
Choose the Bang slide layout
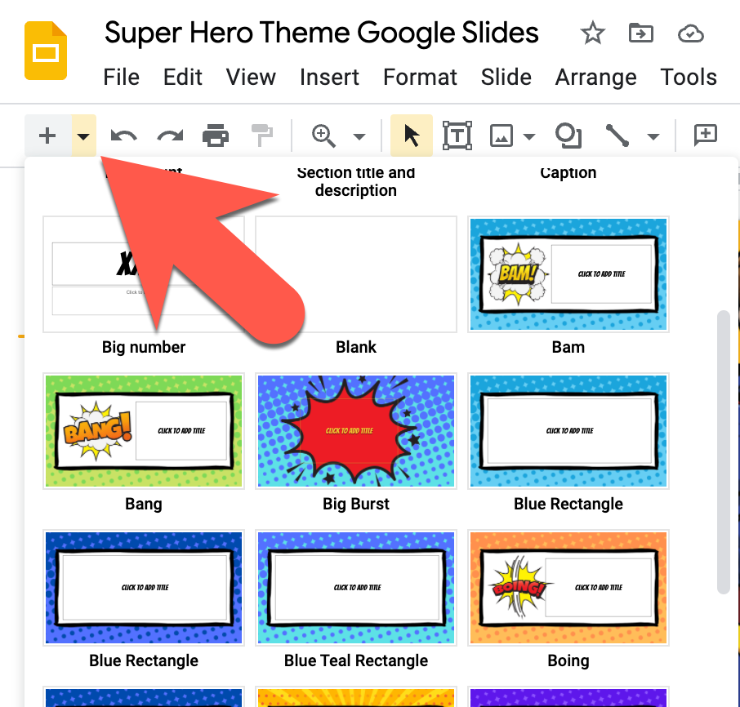144,430
